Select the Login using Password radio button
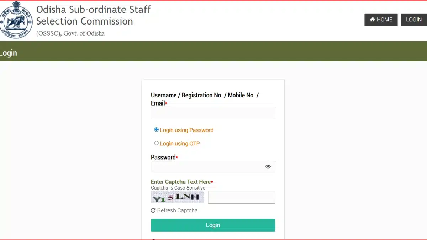The image size is (427, 240). point(156,130)
